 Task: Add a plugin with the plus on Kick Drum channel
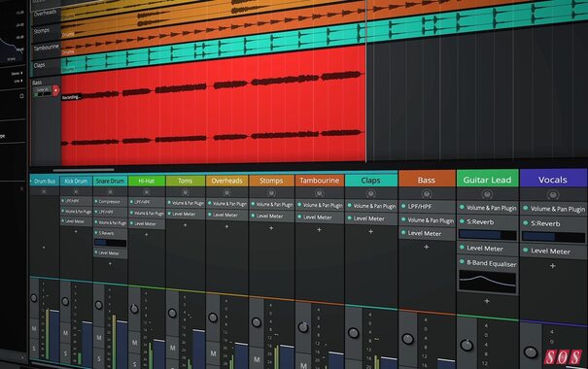coord(76,231)
